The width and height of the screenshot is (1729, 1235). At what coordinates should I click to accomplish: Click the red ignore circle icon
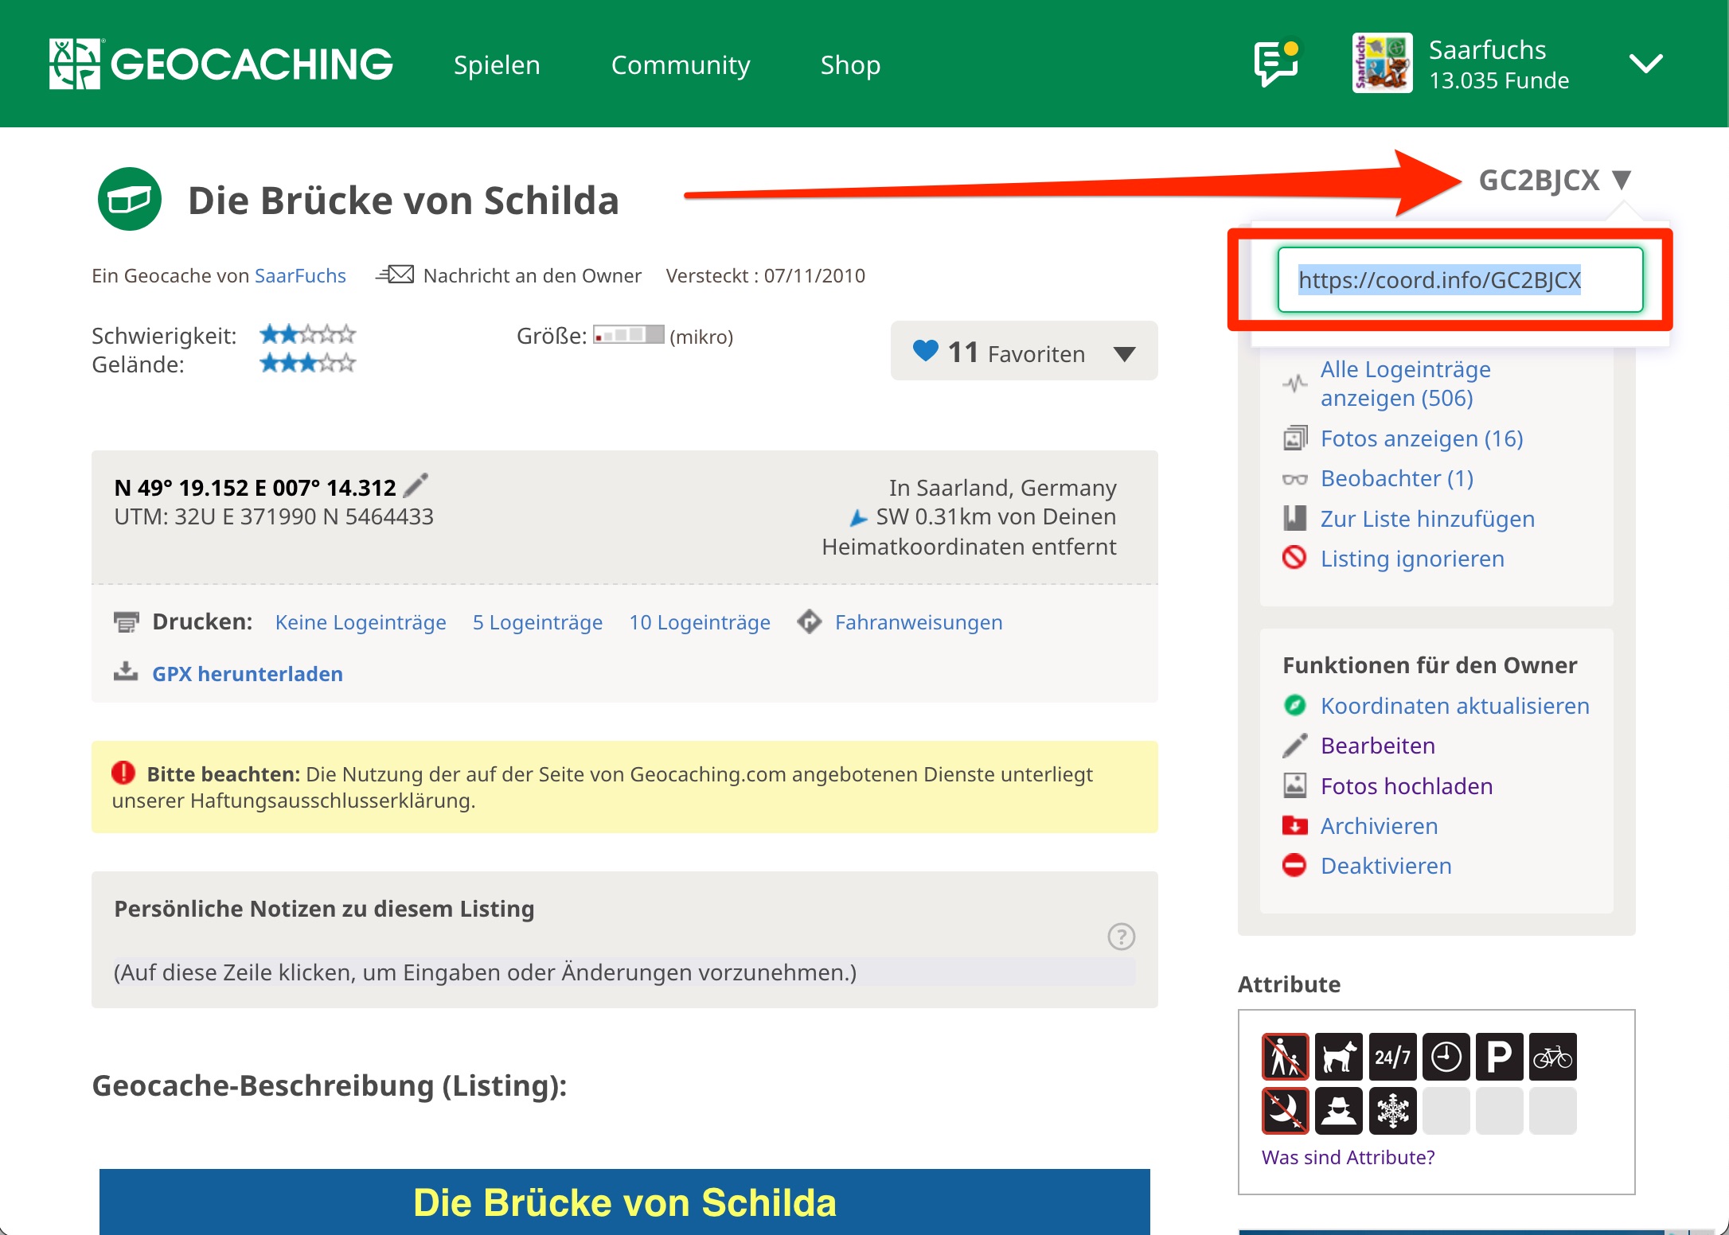click(1294, 557)
